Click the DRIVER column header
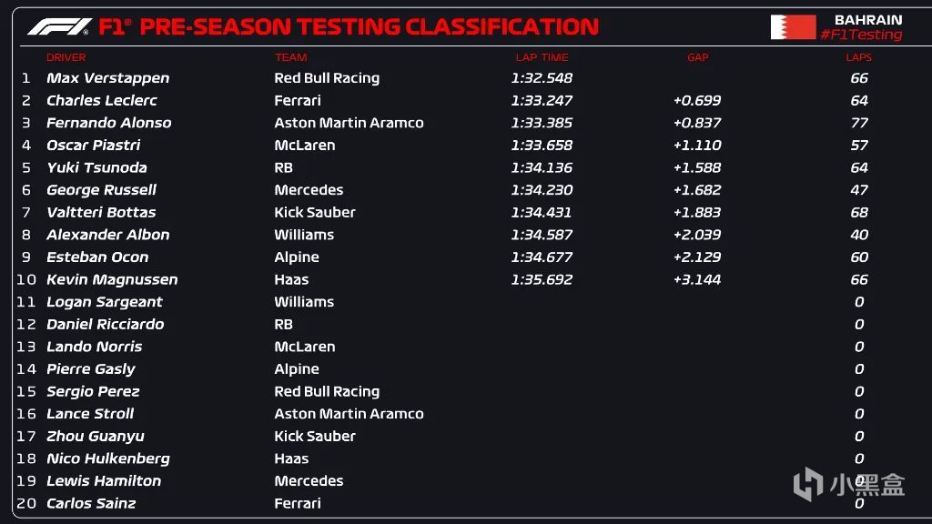 pos(66,57)
